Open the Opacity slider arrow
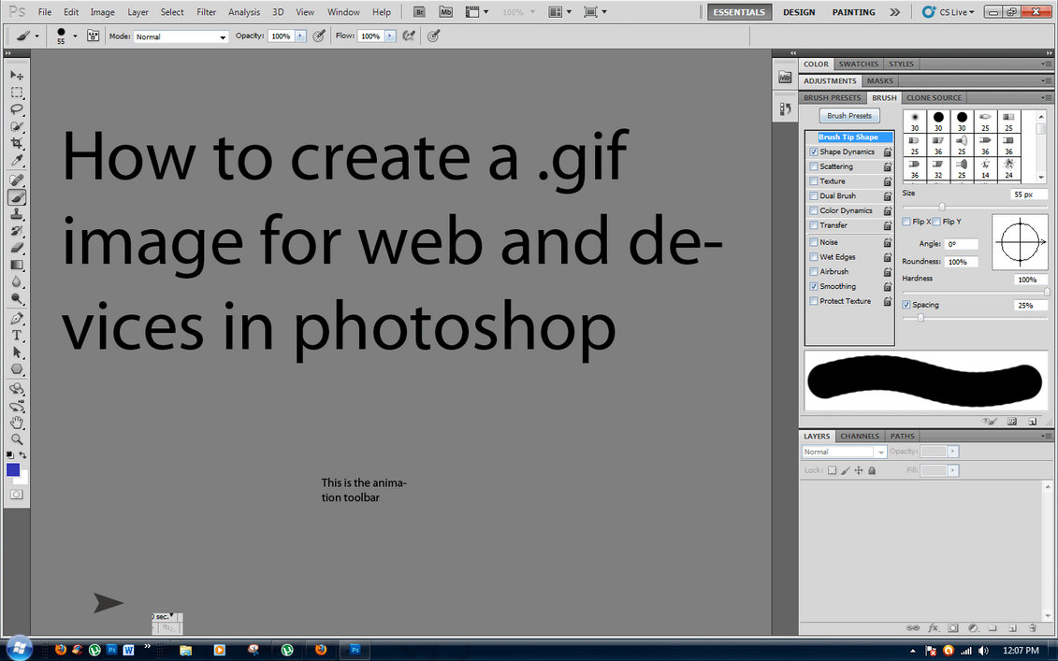 coord(300,36)
